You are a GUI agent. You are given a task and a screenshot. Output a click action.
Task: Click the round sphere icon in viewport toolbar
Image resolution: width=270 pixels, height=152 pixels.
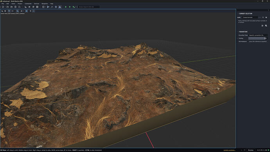[5, 11]
